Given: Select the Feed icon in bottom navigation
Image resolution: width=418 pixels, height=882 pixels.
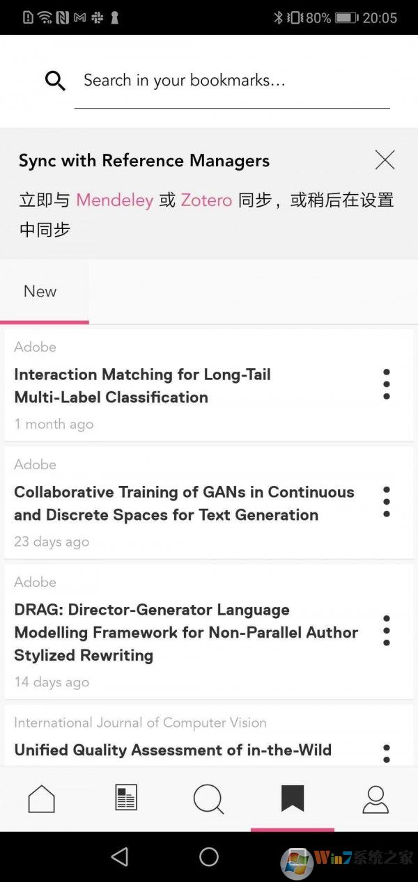Looking at the screenshot, I should point(125,799).
